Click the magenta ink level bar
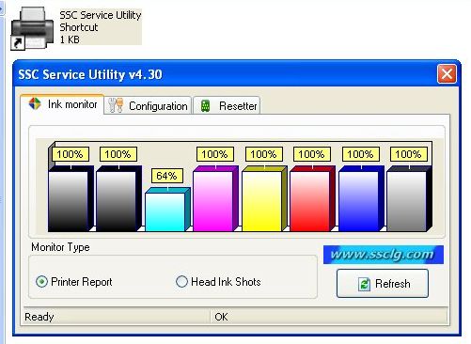The image size is (471, 344). tap(215, 198)
